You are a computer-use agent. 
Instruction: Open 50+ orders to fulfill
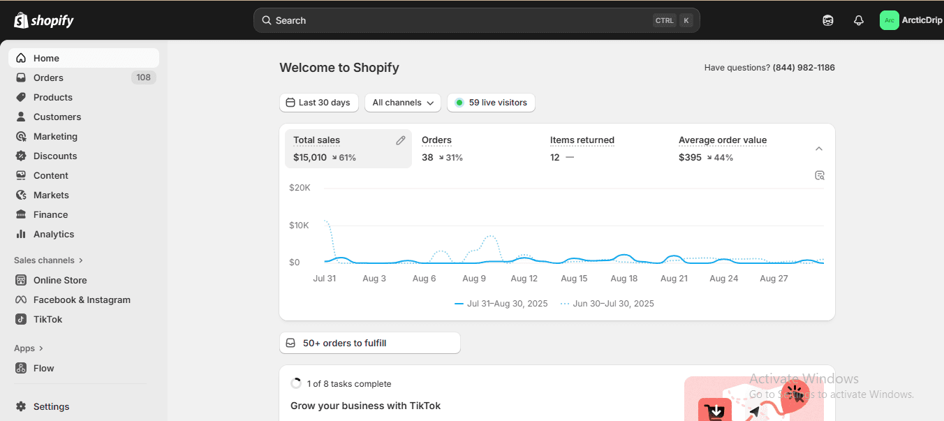[x=370, y=343]
